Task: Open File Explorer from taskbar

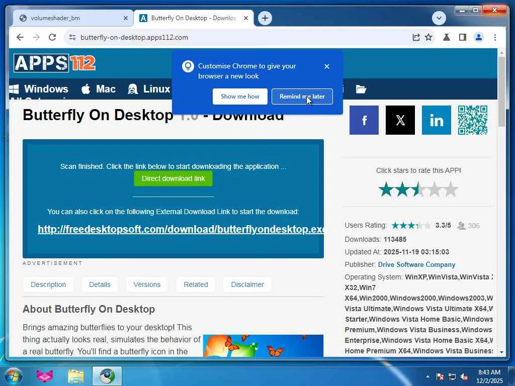Action: pos(76,376)
